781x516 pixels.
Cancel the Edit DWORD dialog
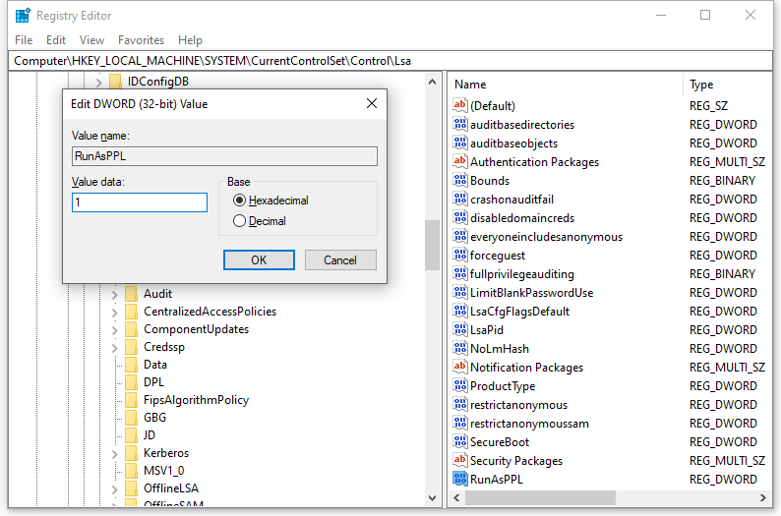pos(340,260)
